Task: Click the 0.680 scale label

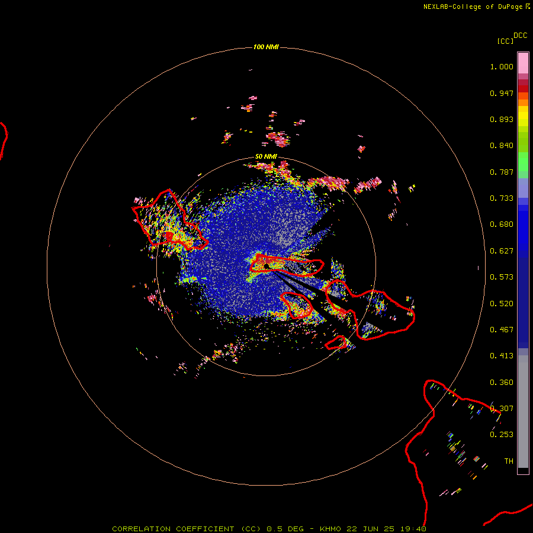Action: click(502, 224)
